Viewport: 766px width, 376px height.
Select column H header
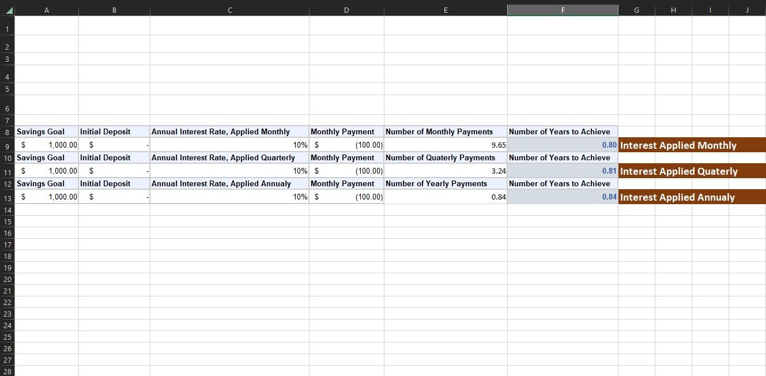pyautogui.click(x=673, y=10)
